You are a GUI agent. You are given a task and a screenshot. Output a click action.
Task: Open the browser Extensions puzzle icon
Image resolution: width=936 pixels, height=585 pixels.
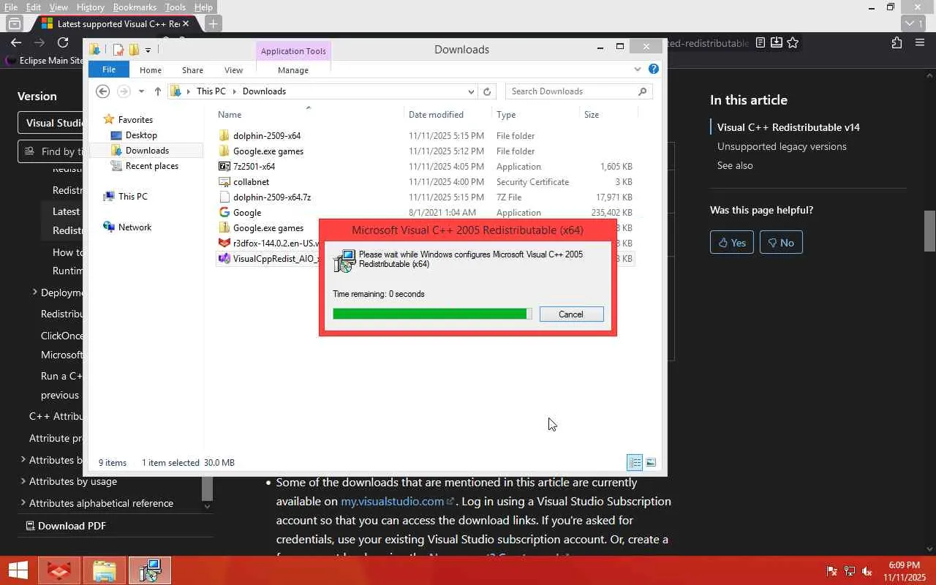(897, 43)
